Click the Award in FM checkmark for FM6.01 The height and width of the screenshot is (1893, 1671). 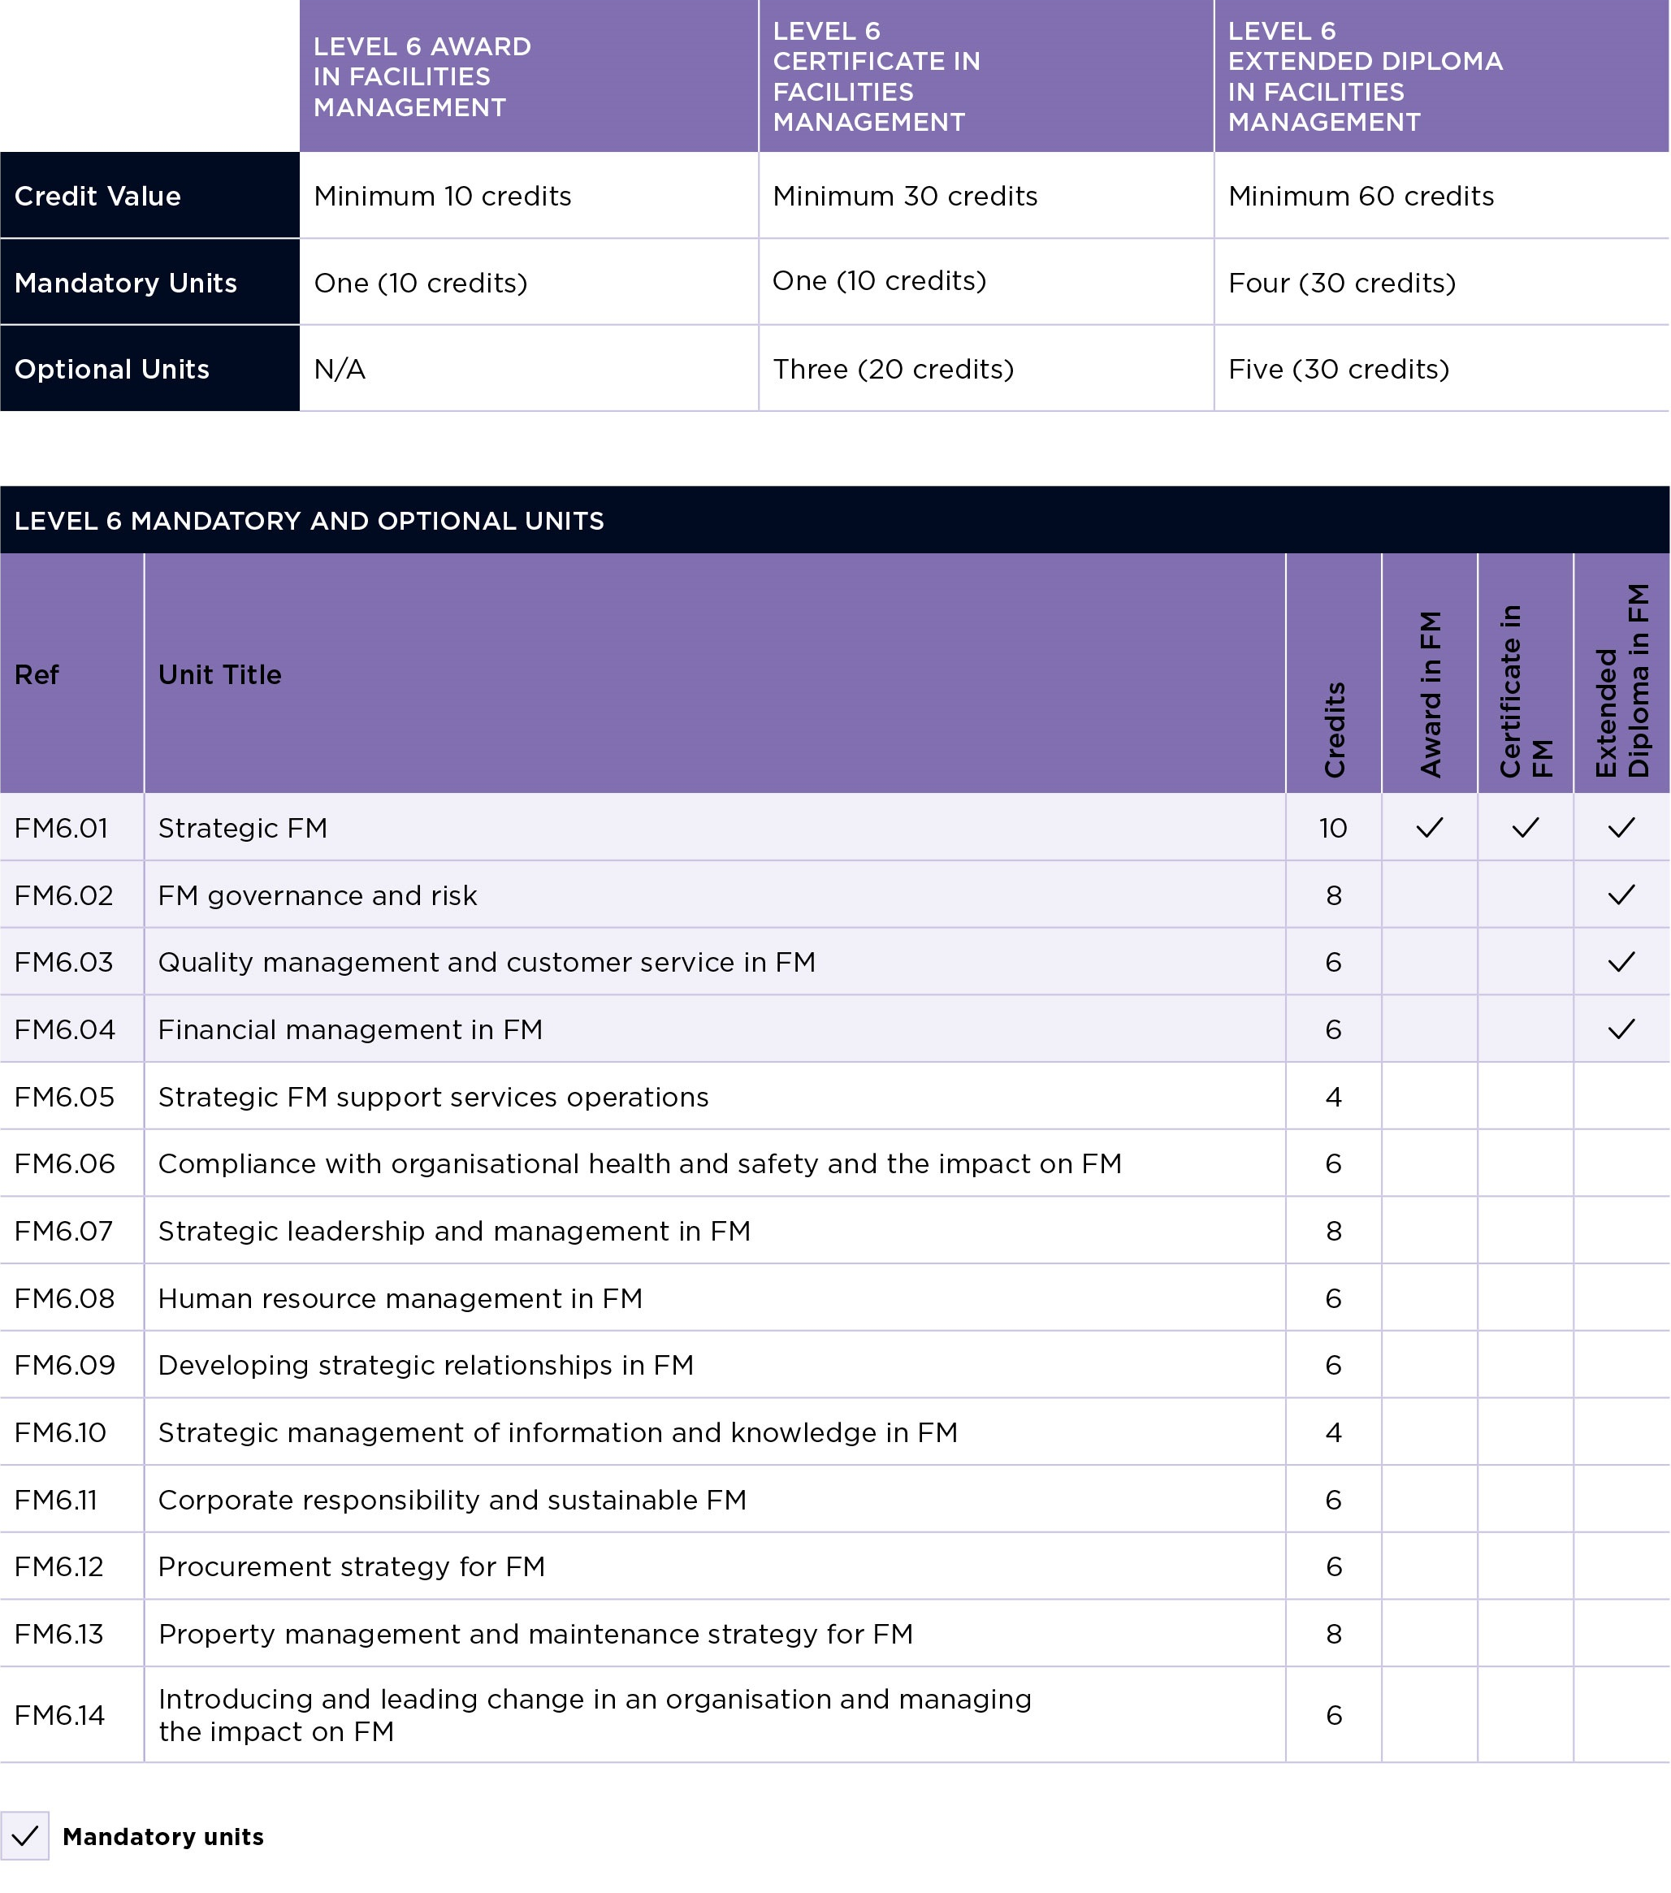coord(1430,827)
